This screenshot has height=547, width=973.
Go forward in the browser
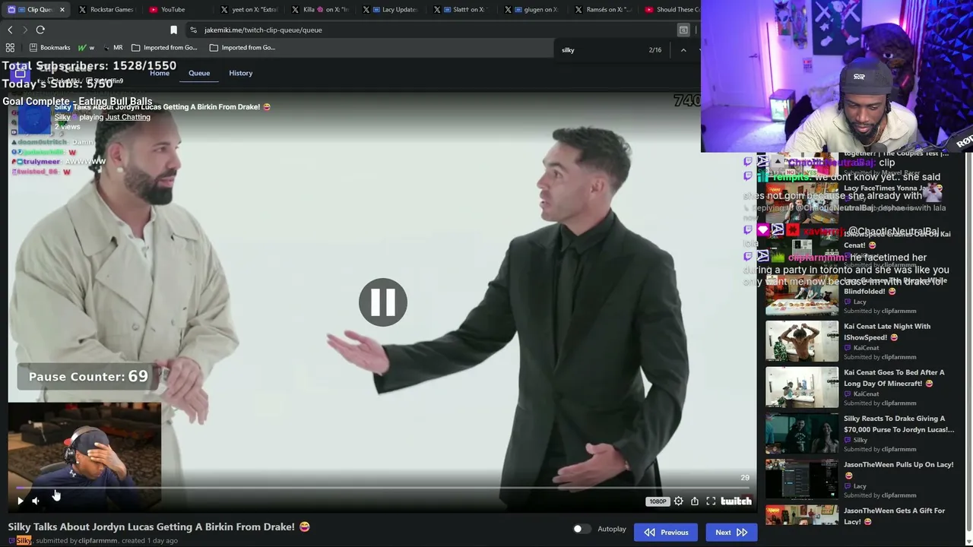click(x=24, y=30)
